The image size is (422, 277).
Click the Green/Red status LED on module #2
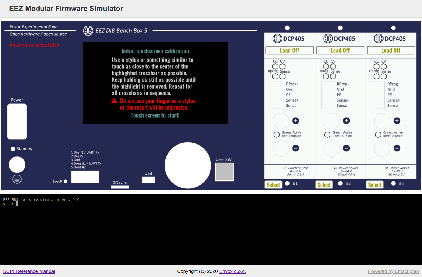tap(327, 135)
